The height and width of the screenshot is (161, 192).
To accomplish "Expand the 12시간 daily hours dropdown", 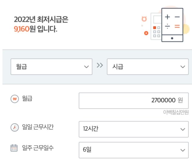I will [x=134, y=129].
